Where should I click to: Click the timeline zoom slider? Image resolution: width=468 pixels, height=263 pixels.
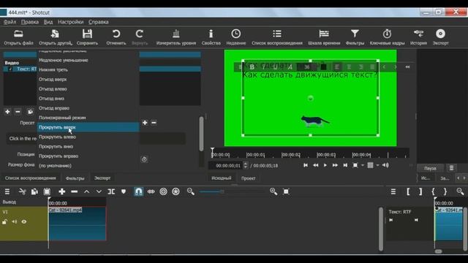click(x=233, y=191)
